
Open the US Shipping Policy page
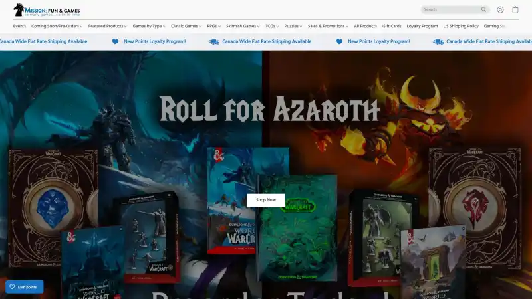(461, 26)
